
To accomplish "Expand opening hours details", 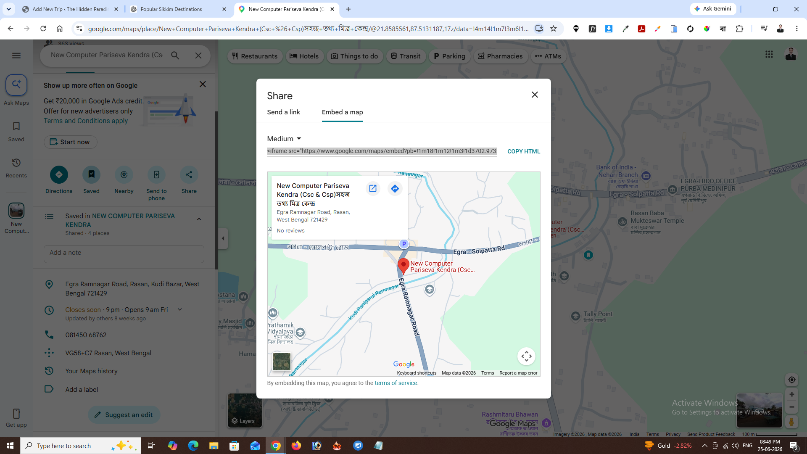I will point(180,310).
